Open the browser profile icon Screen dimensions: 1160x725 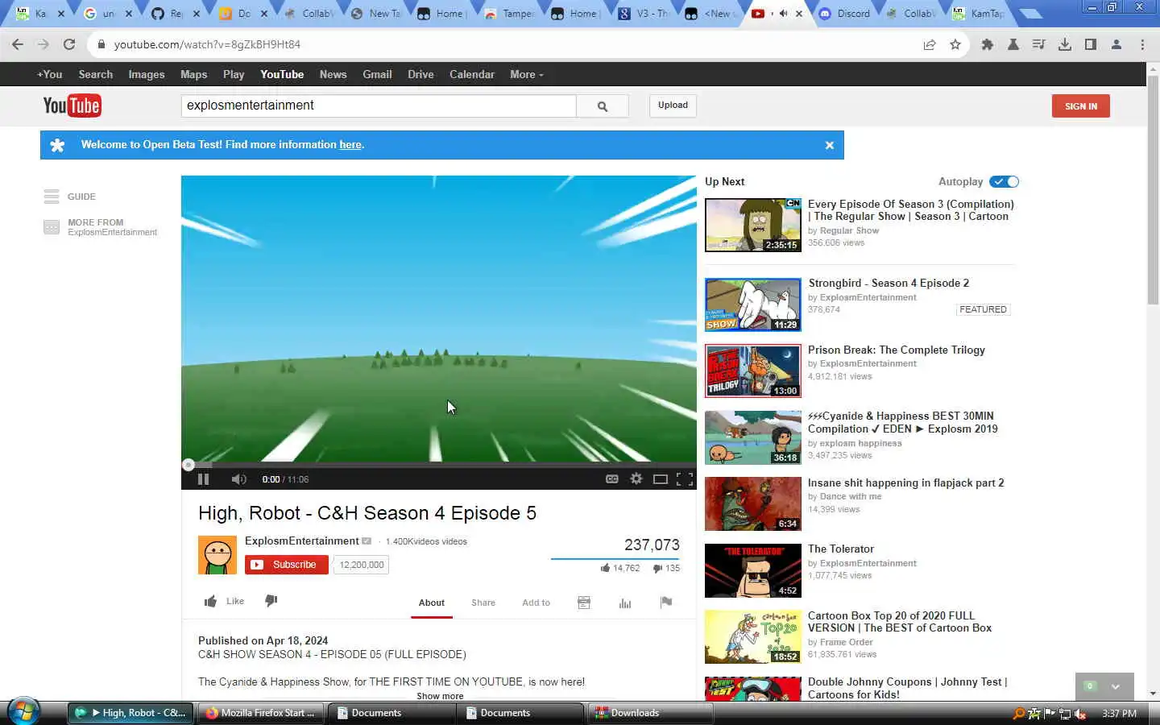coord(1116,44)
